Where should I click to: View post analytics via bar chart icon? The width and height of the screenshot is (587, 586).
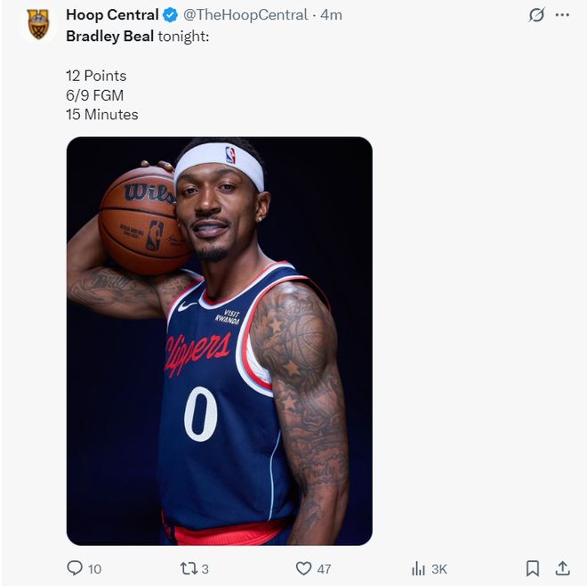tap(418, 568)
